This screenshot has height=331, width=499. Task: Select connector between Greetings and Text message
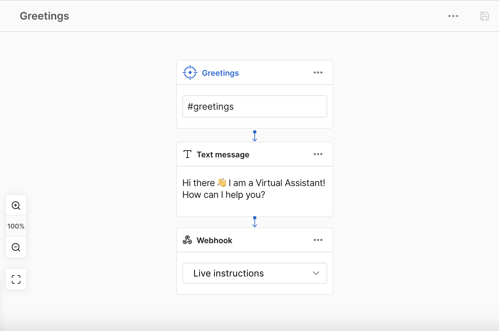(x=255, y=135)
